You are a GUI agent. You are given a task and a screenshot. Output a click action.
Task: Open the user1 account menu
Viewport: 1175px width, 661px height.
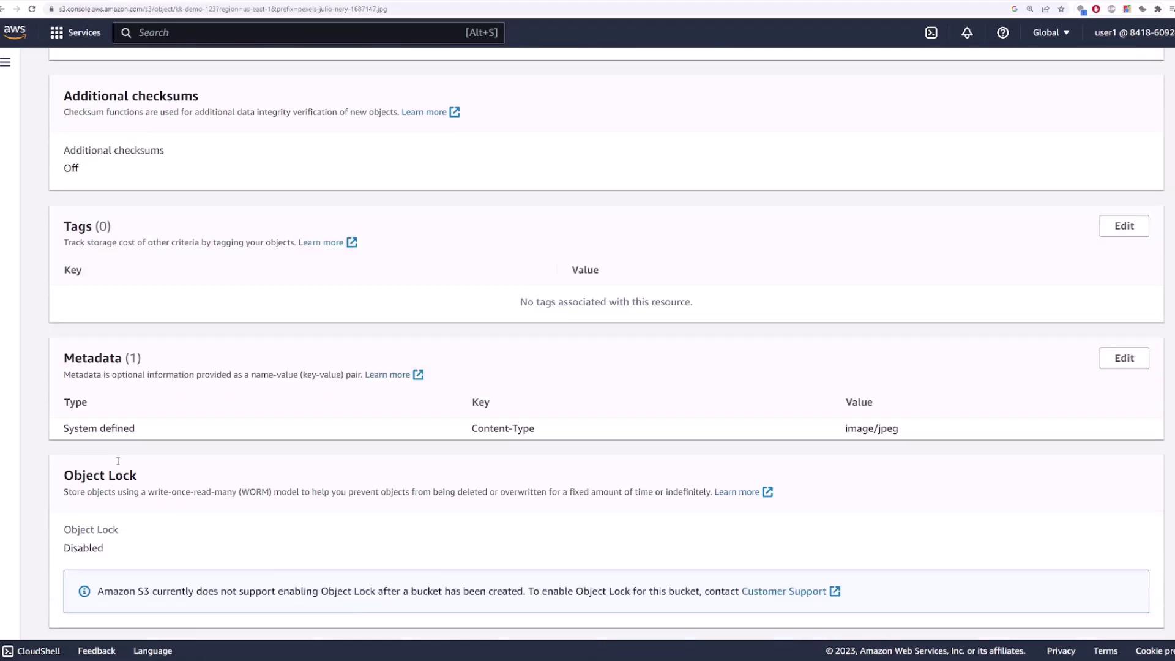point(1133,33)
